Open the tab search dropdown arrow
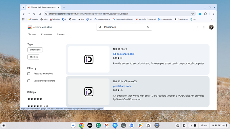Screen dimensions: 230x129 (x=23, y=7)
